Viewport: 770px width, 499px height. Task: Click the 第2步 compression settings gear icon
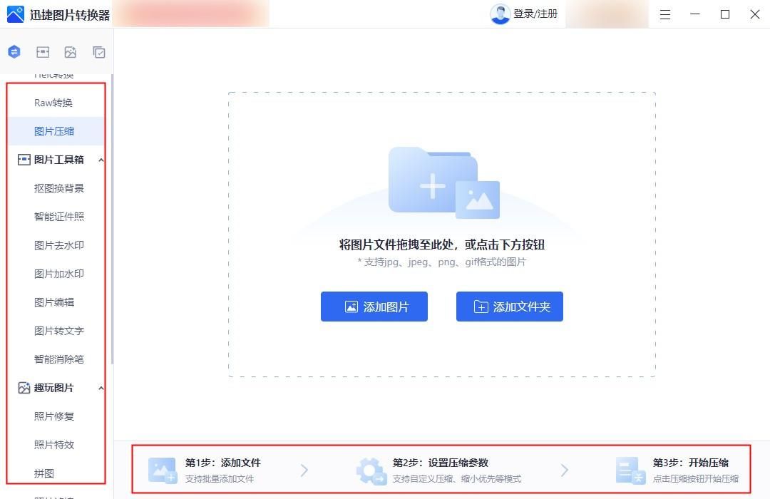tap(370, 468)
